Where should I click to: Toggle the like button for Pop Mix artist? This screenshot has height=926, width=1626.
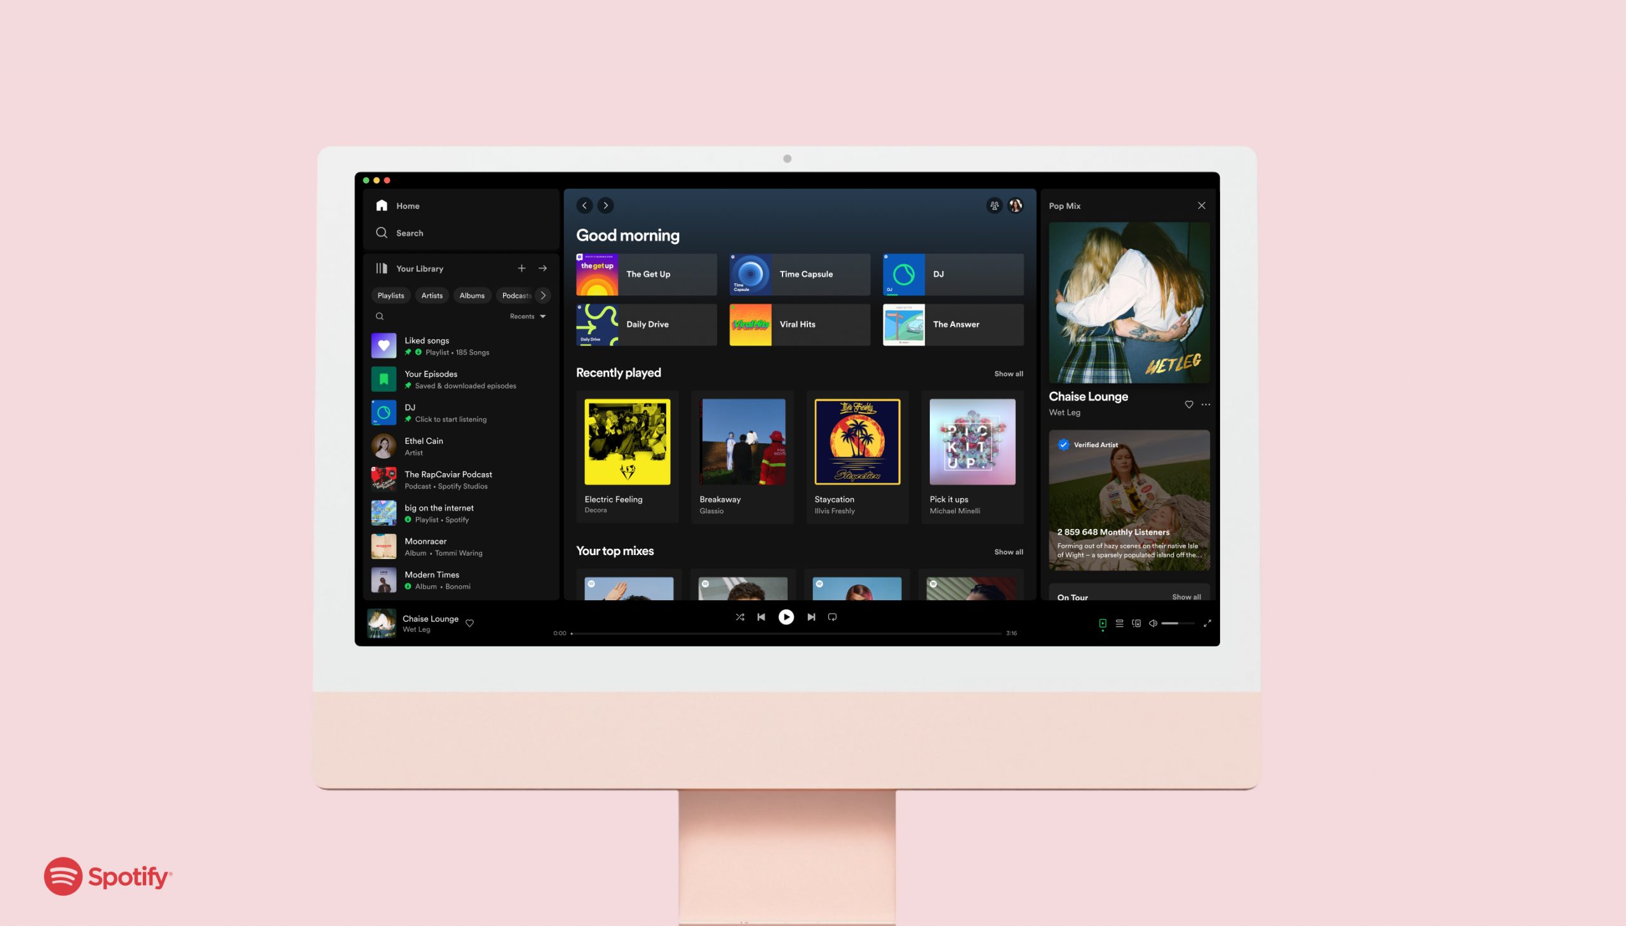[1187, 405]
